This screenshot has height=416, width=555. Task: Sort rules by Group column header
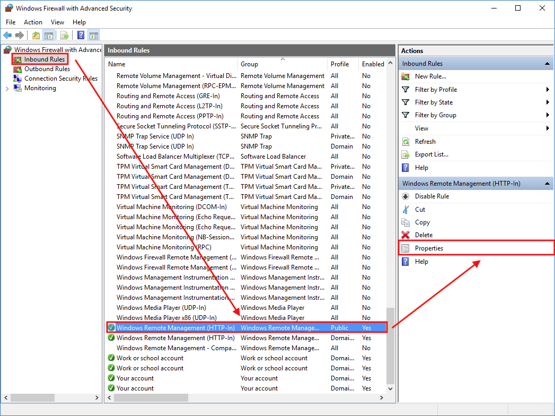(x=282, y=64)
